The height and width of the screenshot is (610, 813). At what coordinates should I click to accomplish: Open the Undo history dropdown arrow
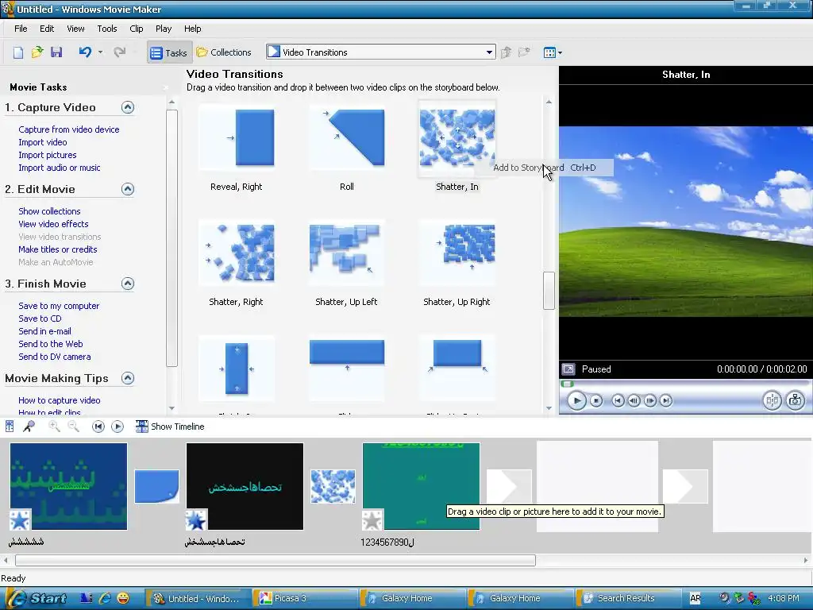pyautogui.click(x=100, y=52)
